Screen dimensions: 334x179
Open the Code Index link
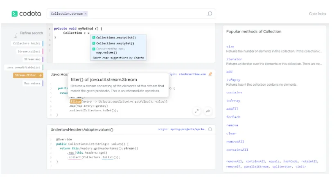pos(317,14)
